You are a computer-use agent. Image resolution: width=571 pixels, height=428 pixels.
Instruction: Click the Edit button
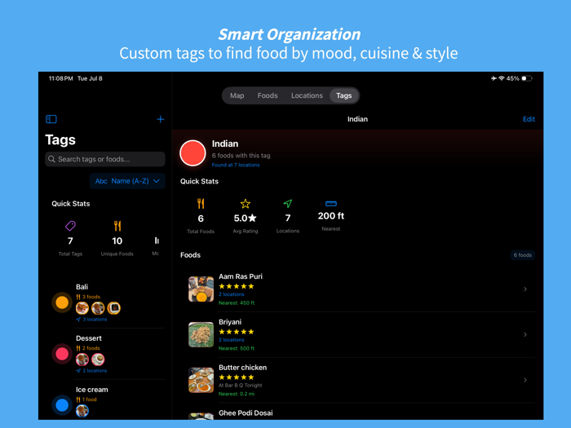pyautogui.click(x=529, y=119)
